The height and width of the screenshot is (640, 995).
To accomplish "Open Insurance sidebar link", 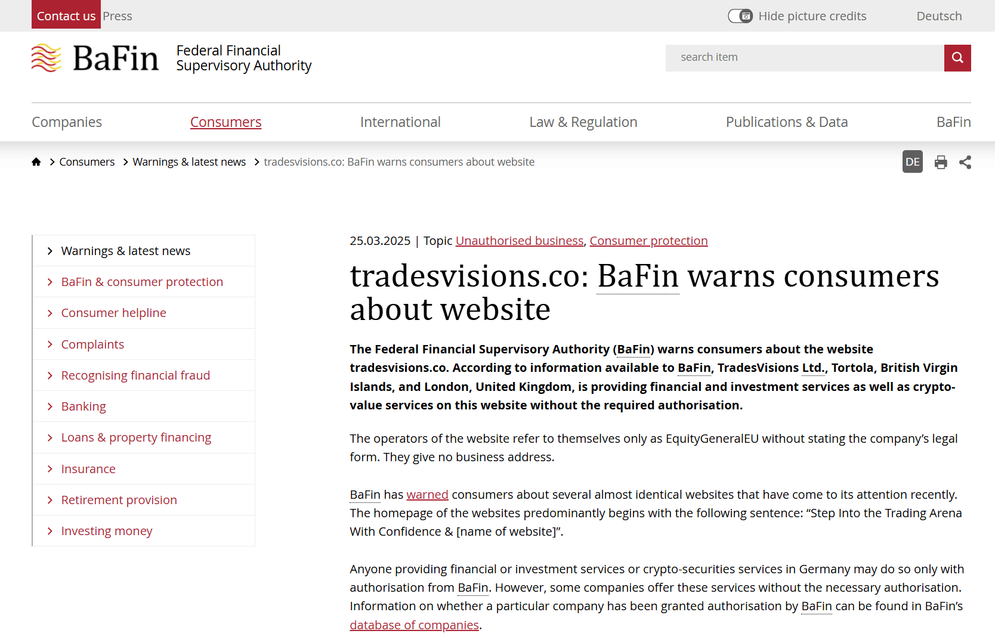I will [x=88, y=469].
